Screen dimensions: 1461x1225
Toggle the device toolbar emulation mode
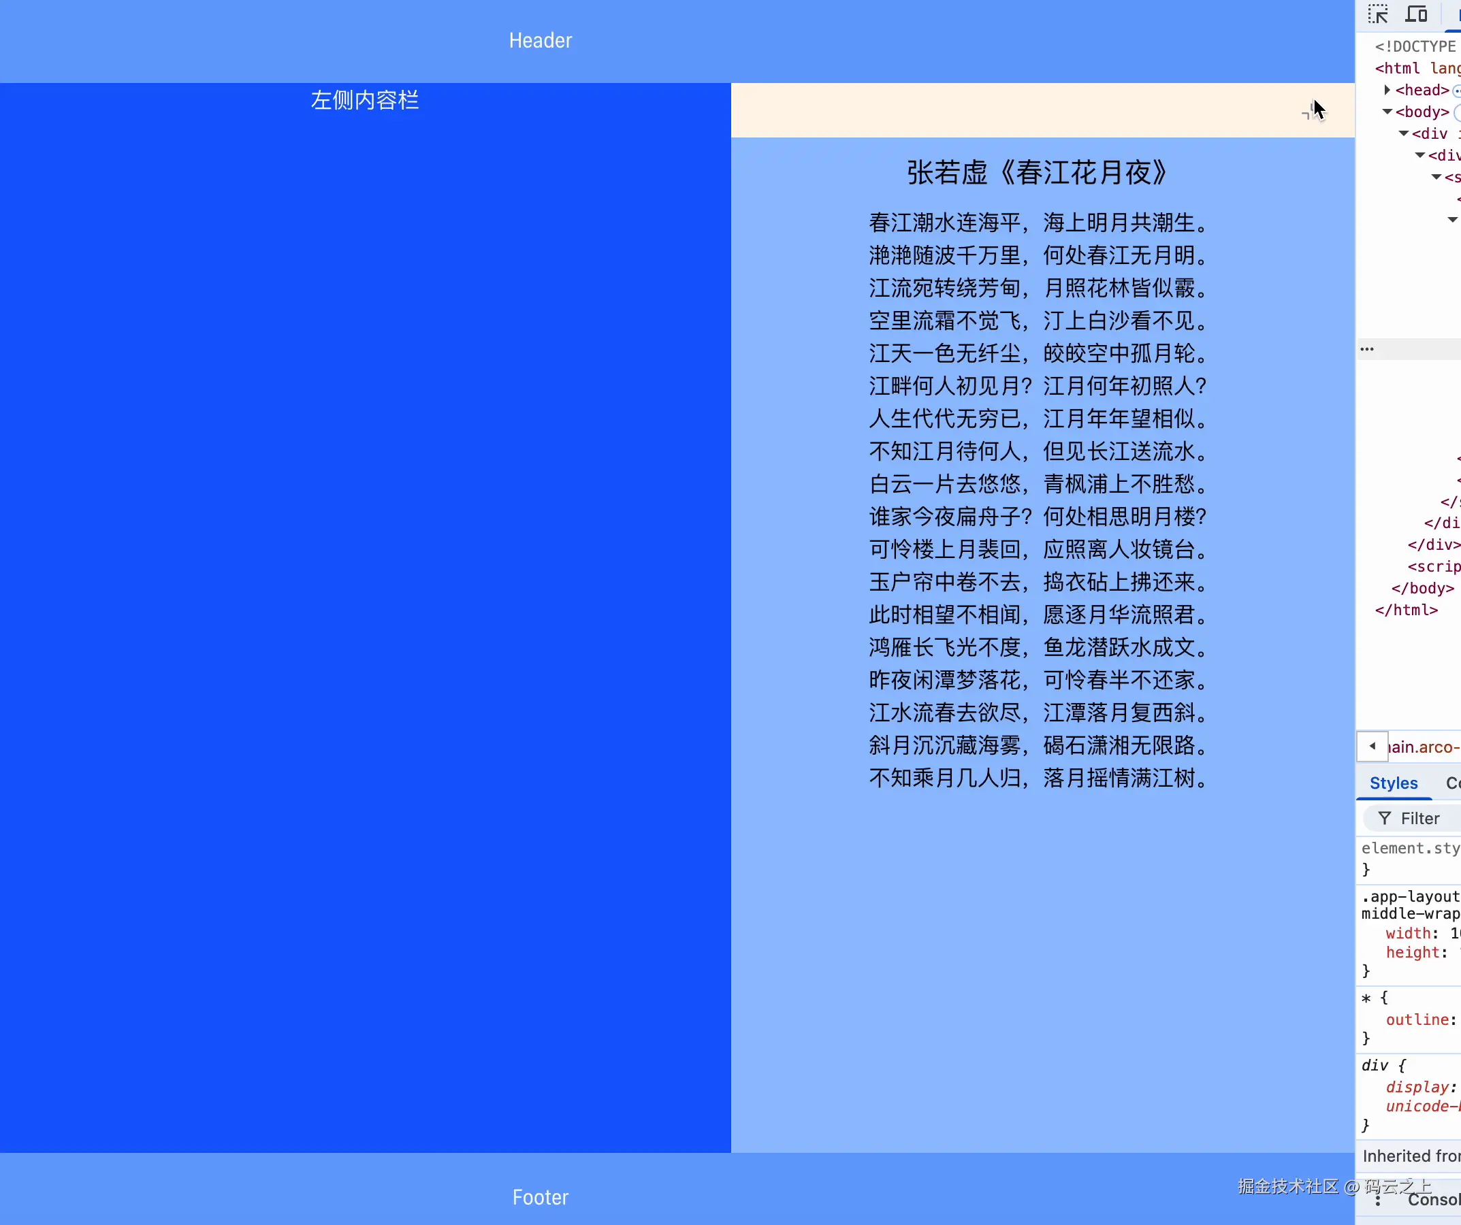pyautogui.click(x=1417, y=13)
